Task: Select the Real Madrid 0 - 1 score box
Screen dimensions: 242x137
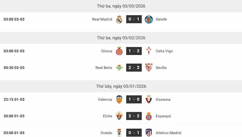Action: [134, 19]
